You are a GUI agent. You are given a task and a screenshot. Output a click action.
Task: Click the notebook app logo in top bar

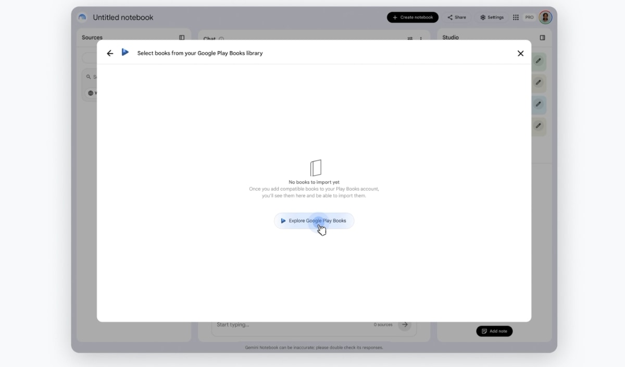click(x=82, y=17)
